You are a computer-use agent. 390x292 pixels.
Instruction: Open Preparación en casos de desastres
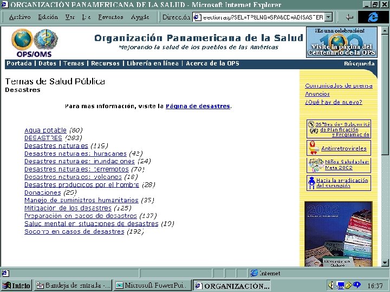pyautogui.click(x=81, y=216)
